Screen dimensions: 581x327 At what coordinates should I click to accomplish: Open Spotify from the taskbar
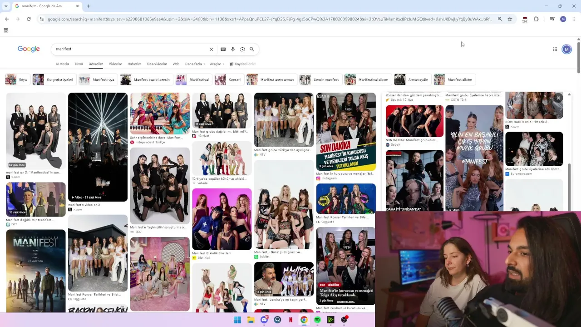(317, 320)
